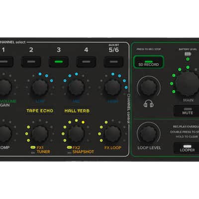Viewport: 199px width, 199px height.
Task: Click the CHANNEL select heading
Action: [13, 42]
